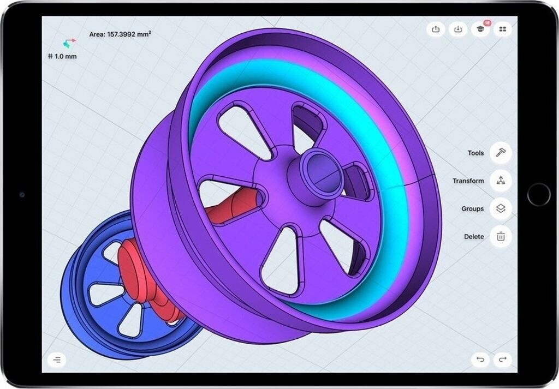Image resolution: width=559 pixels, height=389 pixels.
Task: Open the learning hub graduation cap icon
Action: point(480,29)
